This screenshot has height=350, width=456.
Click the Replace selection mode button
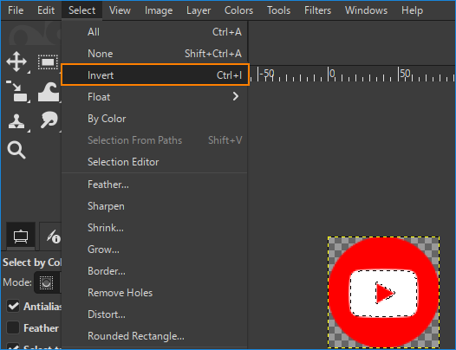click(46, 282)
